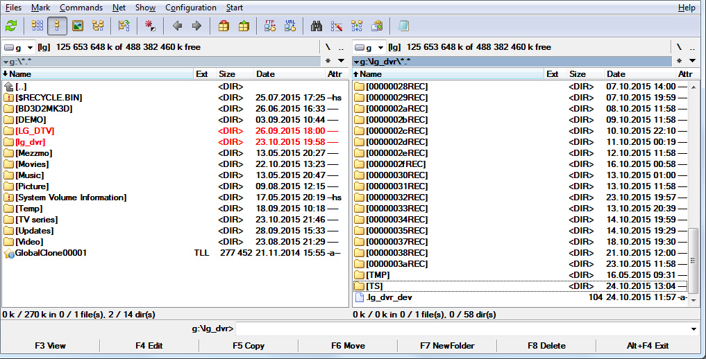
Task: Open the Commands menu
Action: click(x=81, y=8)
